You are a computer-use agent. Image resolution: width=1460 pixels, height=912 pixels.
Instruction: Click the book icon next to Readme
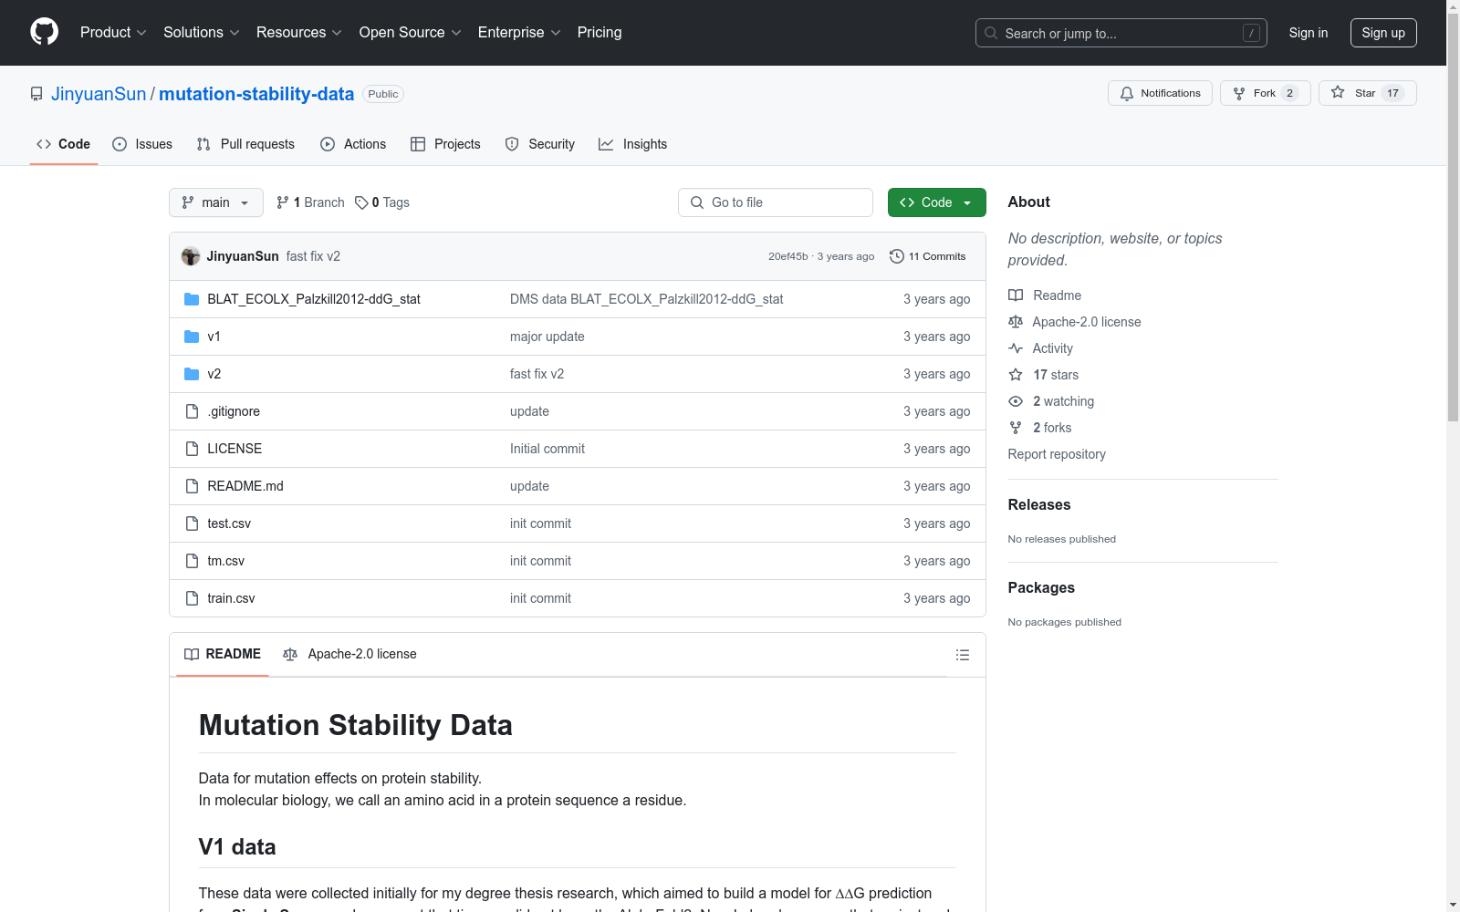(x=1016, y=295)
